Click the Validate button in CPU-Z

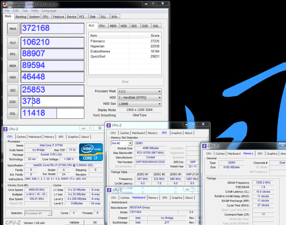pos(75,222)
